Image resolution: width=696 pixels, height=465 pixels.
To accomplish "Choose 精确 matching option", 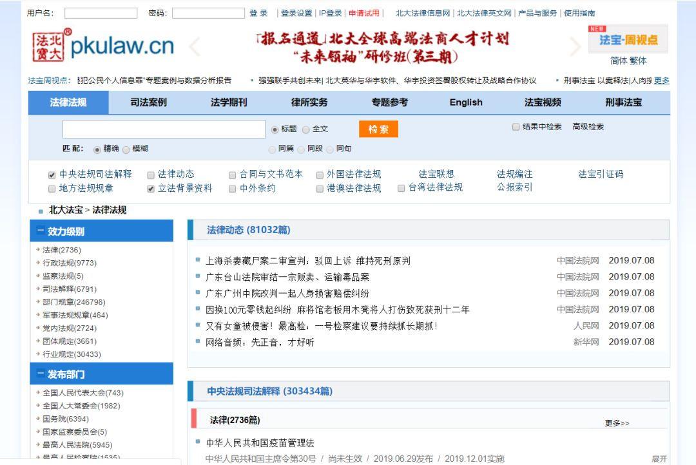I will point(97,149).
